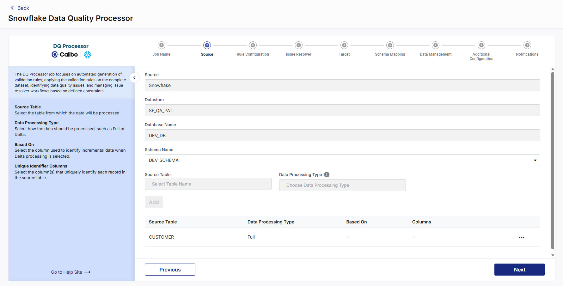This screenshot has width=563, height=286.
Task: Click the disabled Add button
Action: pyautogui.click(x=154, y=202)
